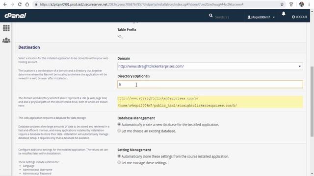The height and width of the screenshot is (176, 314).
Task: Open the User Manager people icon
Action: 6,40
